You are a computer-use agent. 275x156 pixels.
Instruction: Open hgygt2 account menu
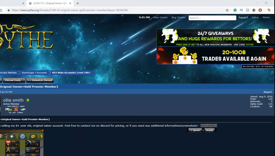coord(243,18)
